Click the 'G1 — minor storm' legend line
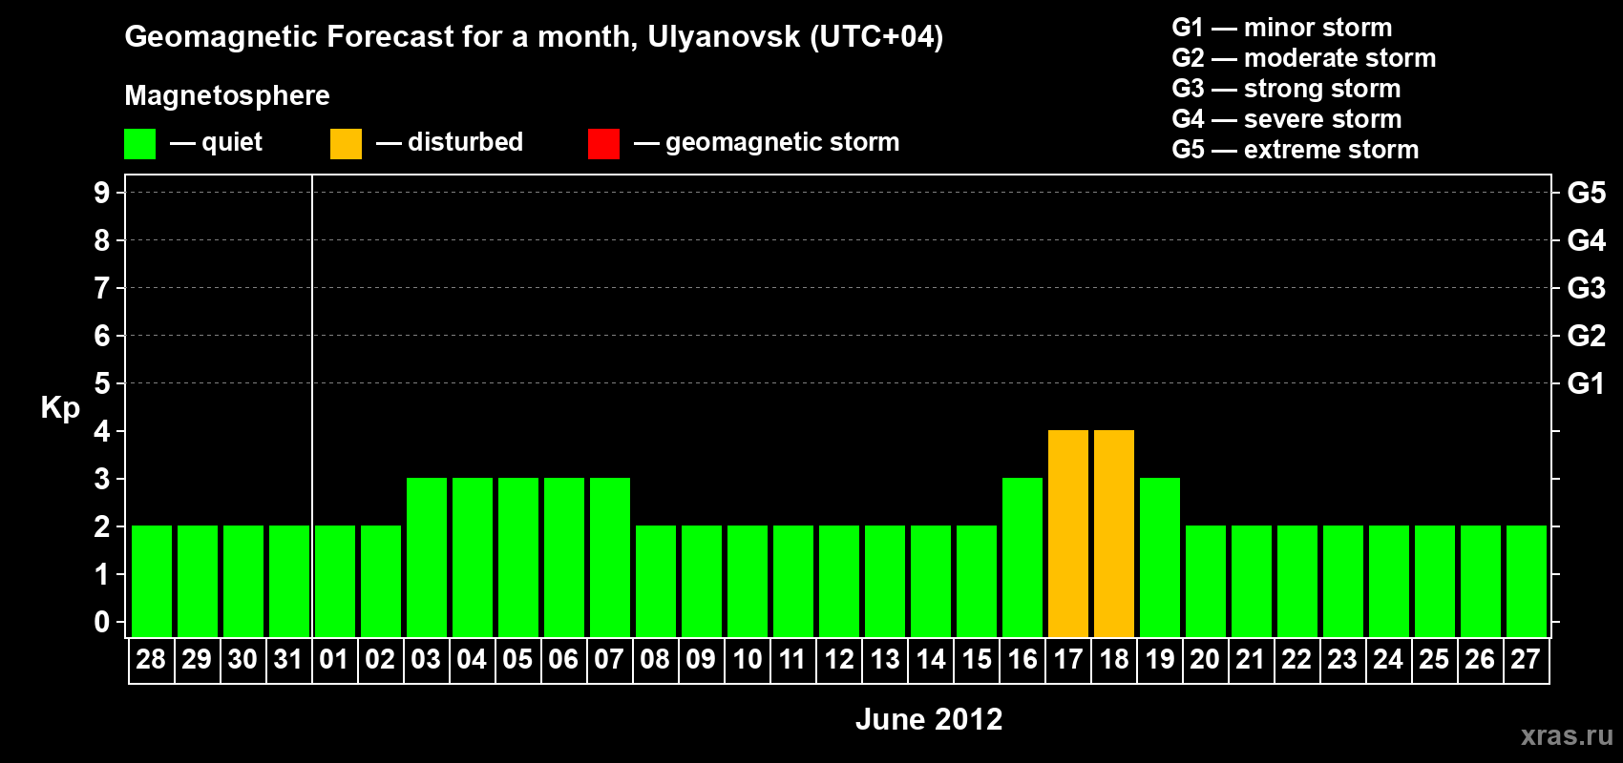 1281,28
